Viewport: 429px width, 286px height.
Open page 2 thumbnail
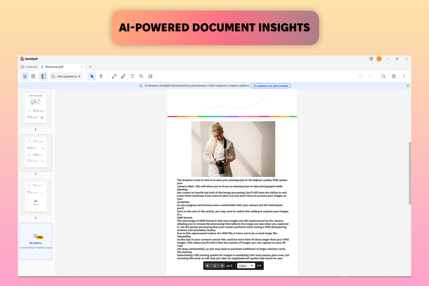click(x=36, y=153)
